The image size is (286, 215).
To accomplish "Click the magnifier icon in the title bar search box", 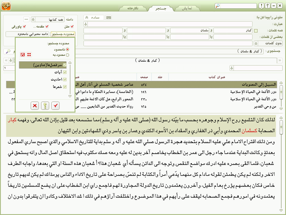I will pos(217,6).
